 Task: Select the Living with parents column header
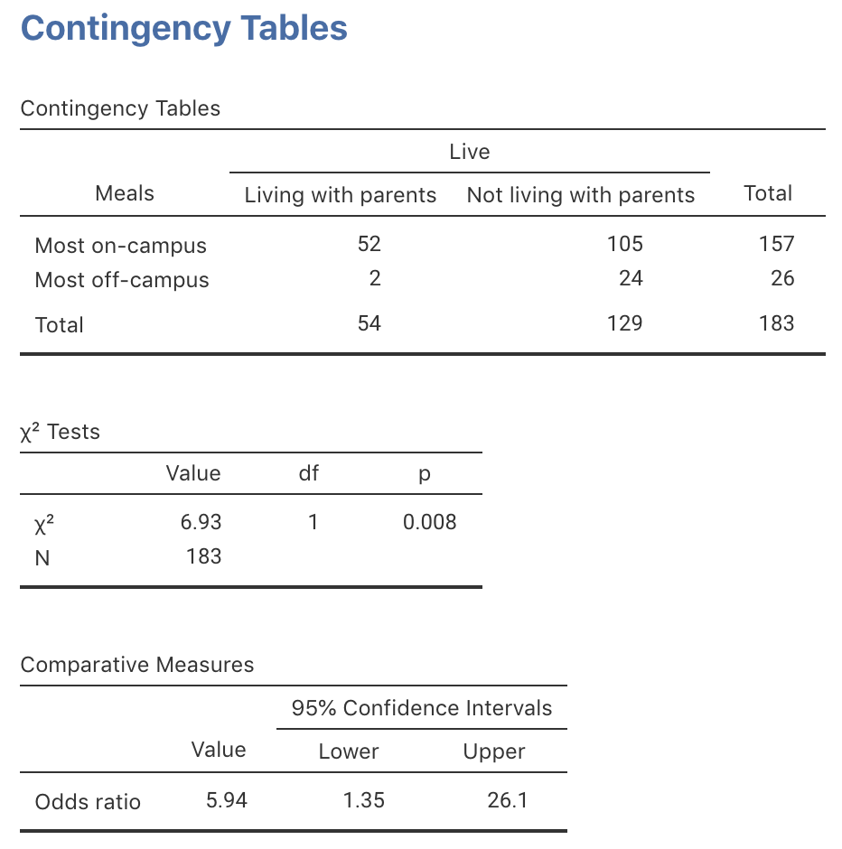[340, 195]
